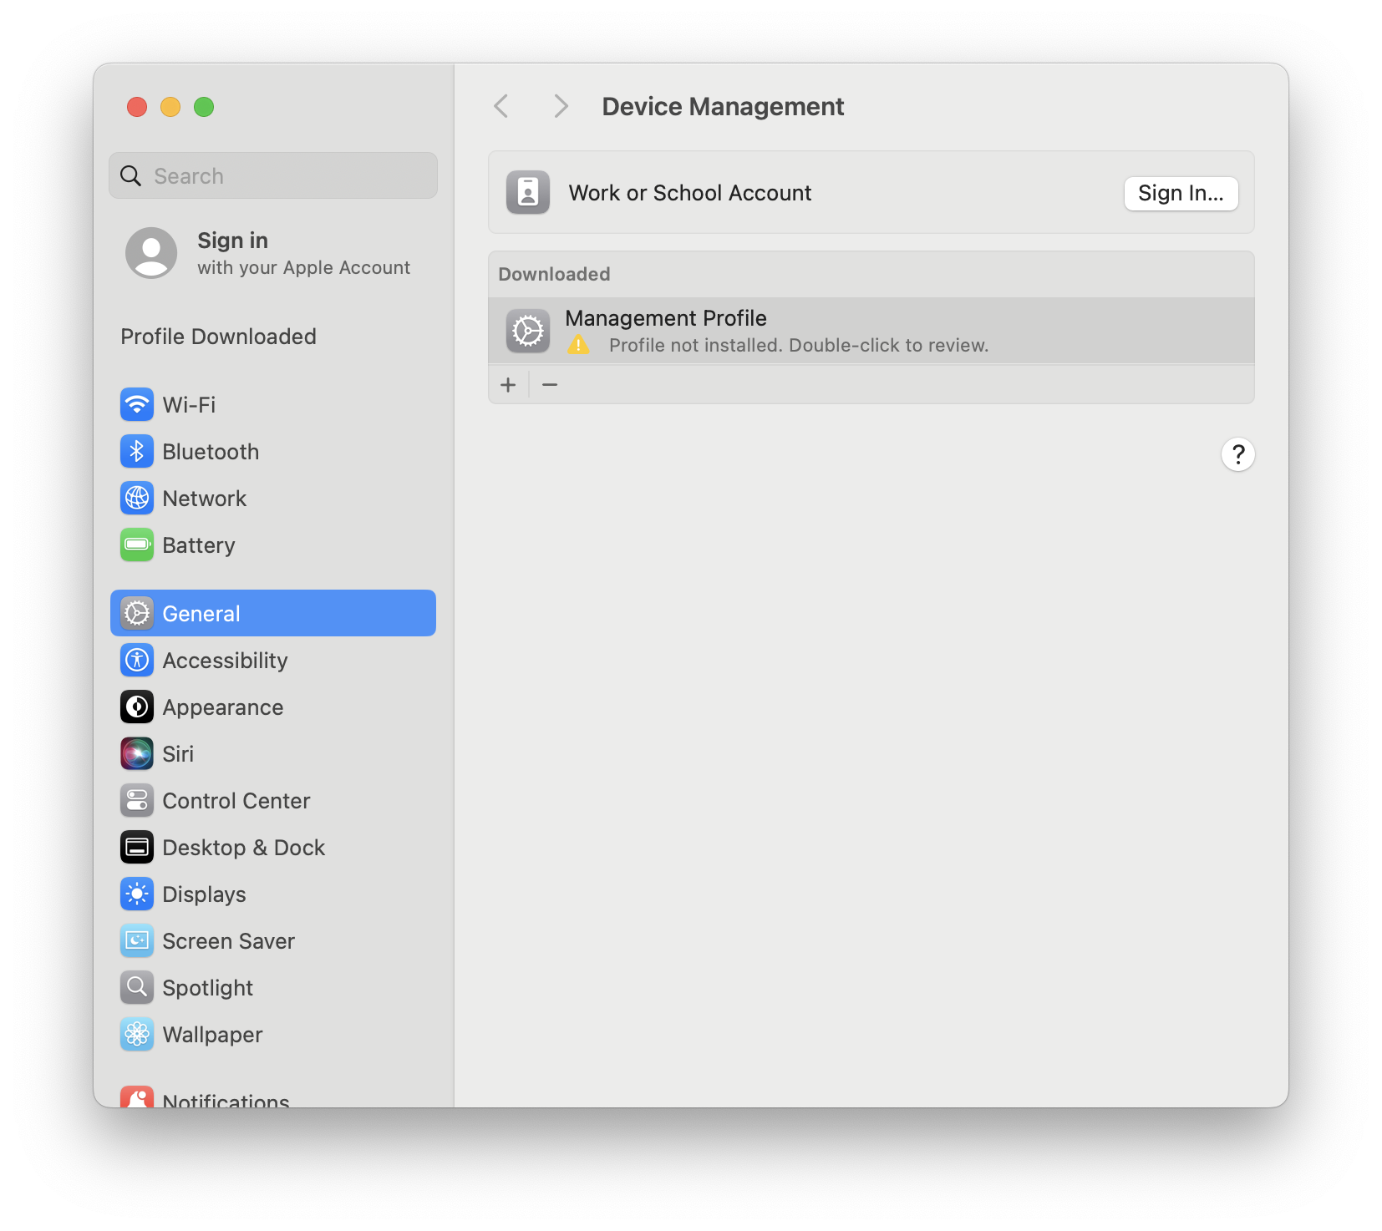Click the plus button to add profile
1382x1231 pixels.
508,385
